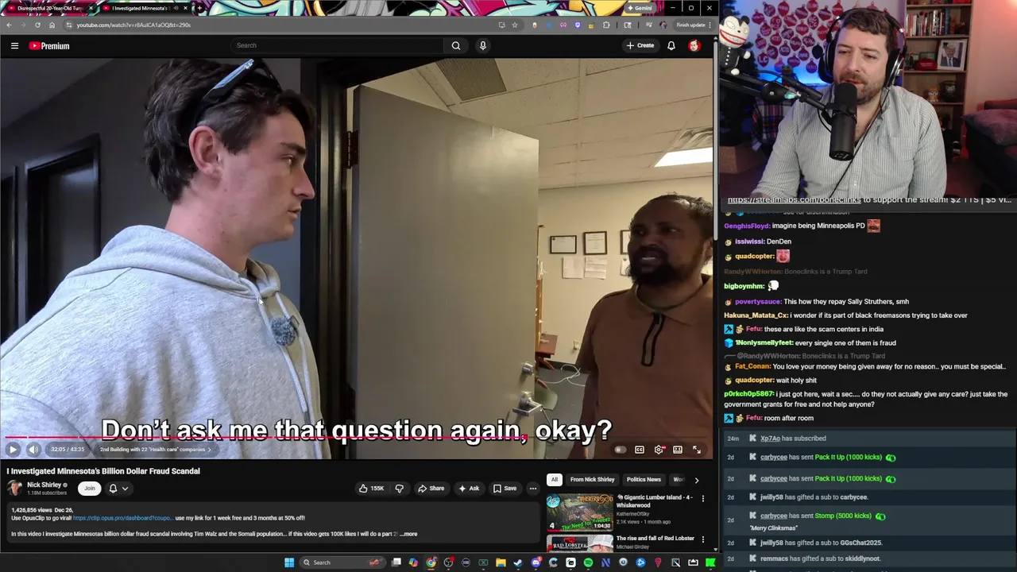Toggle closed captions in the player
1017x572 pixels.
pyautogui.click(x=640, y=450)
